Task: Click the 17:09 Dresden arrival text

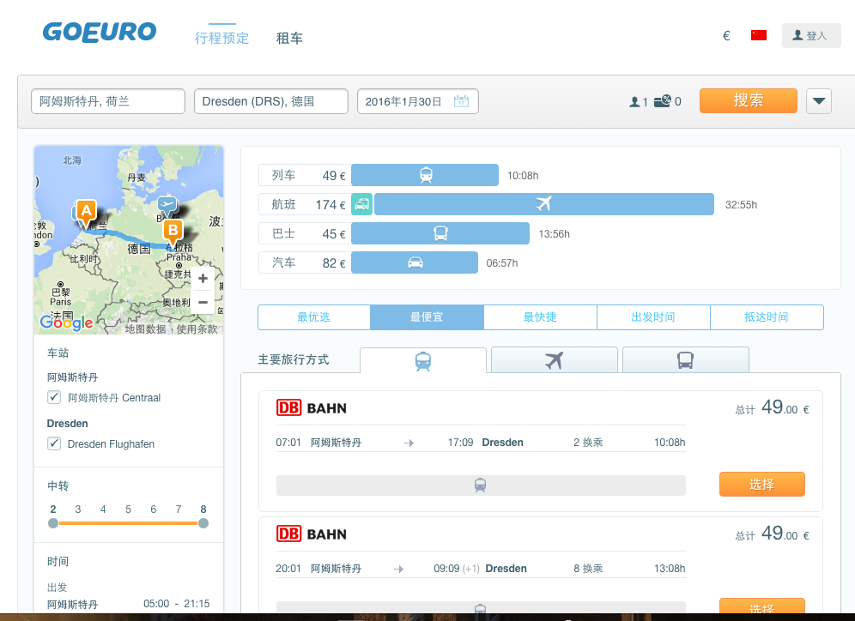Action: (485, 443)
